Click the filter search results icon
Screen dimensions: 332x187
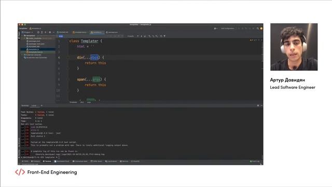click(x=164, y=36)
